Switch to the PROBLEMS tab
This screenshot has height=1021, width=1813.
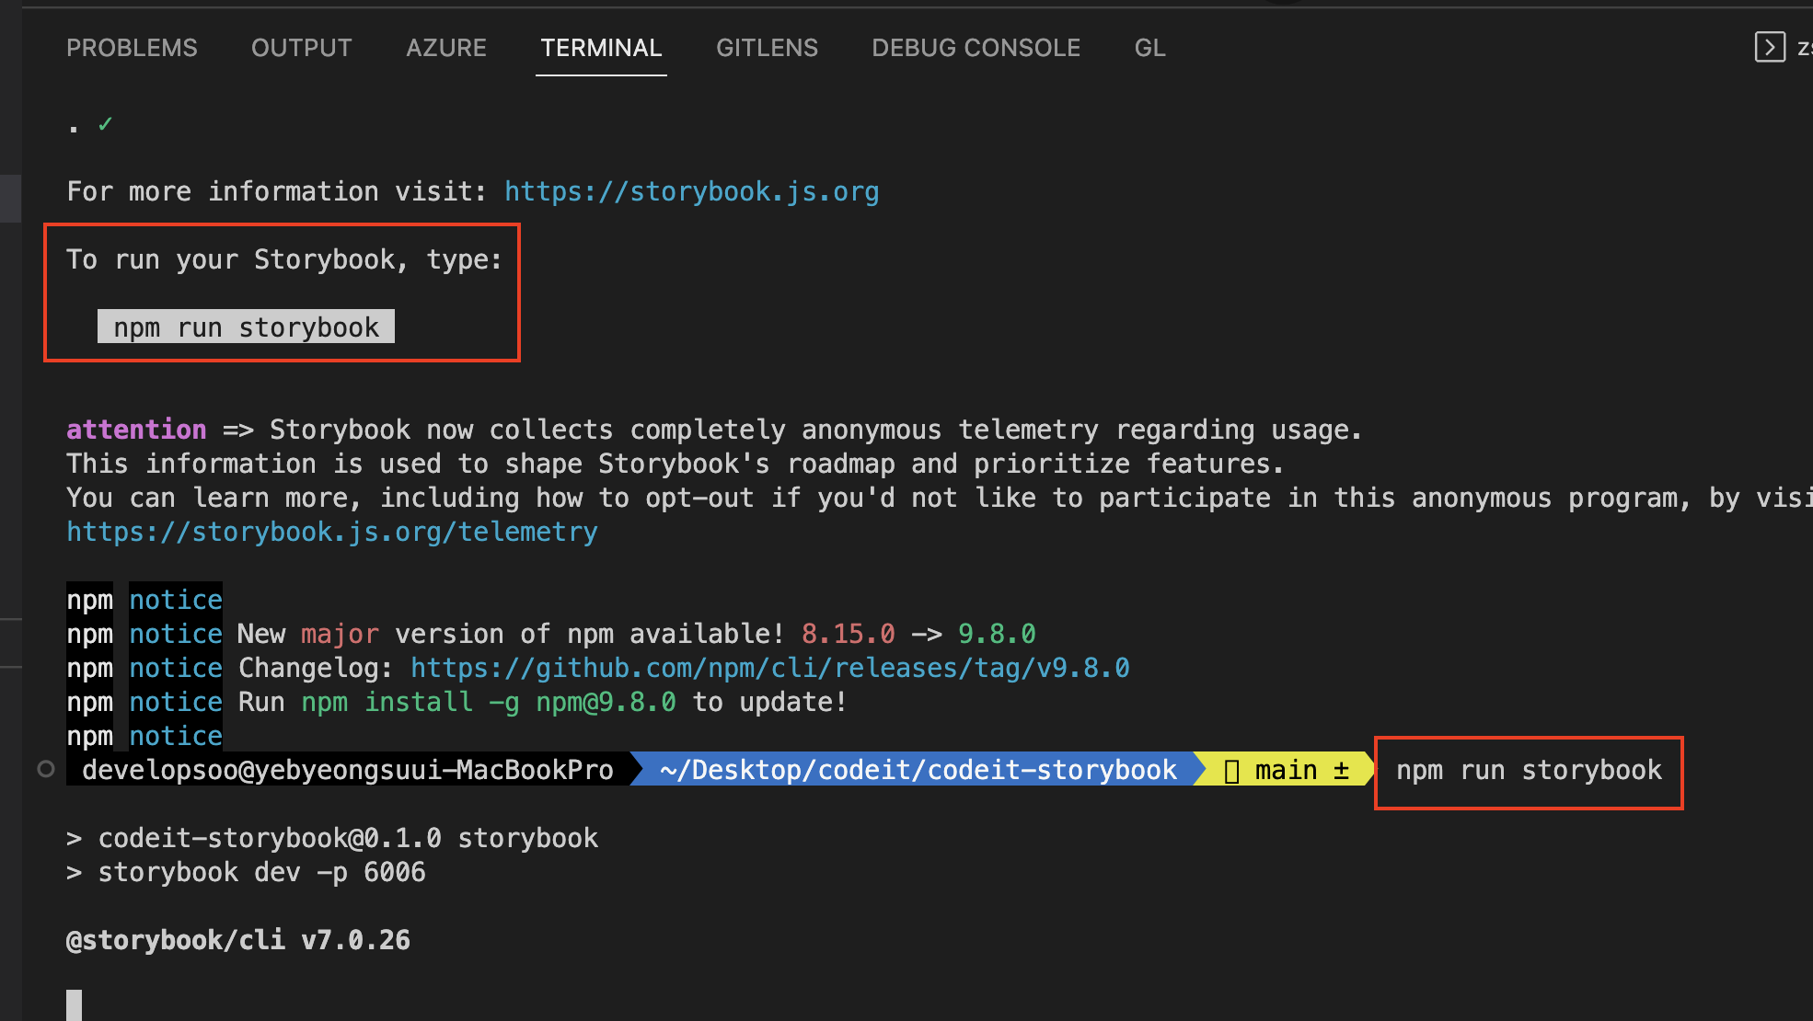pyautogui.click(x=132, y=48)
